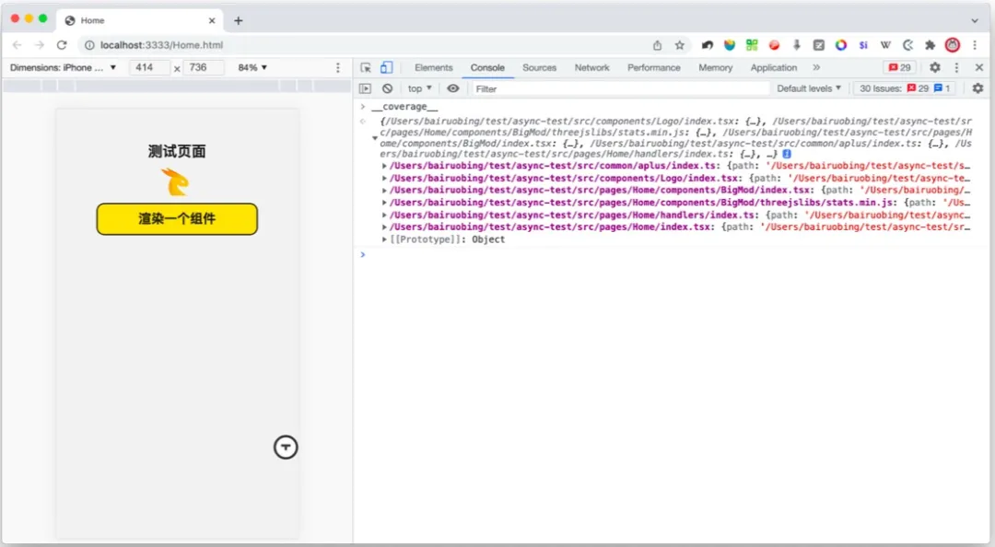Open the Chrome three-dot menu
995x547 pixels.
coord(975,45)
